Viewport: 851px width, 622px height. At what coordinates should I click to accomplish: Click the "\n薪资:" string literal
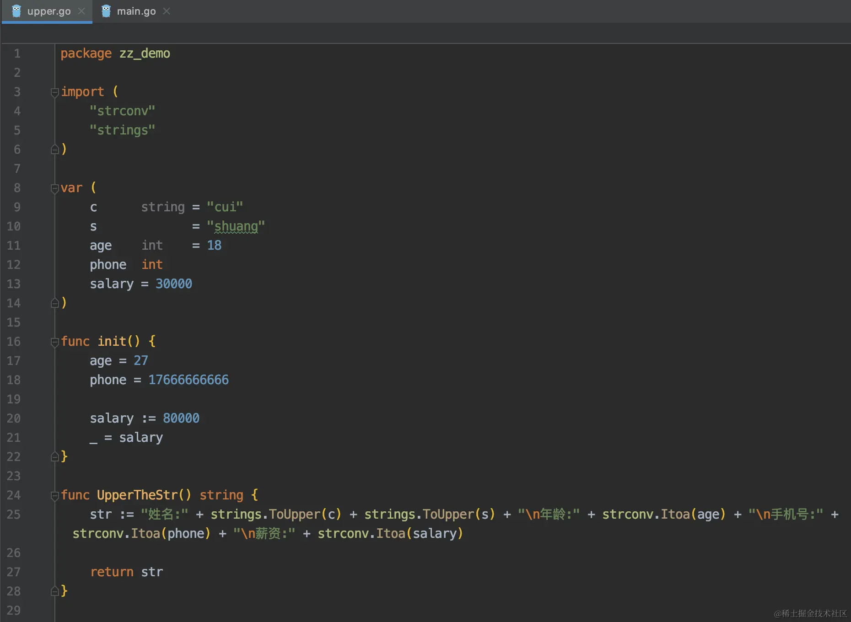(264, 534)
